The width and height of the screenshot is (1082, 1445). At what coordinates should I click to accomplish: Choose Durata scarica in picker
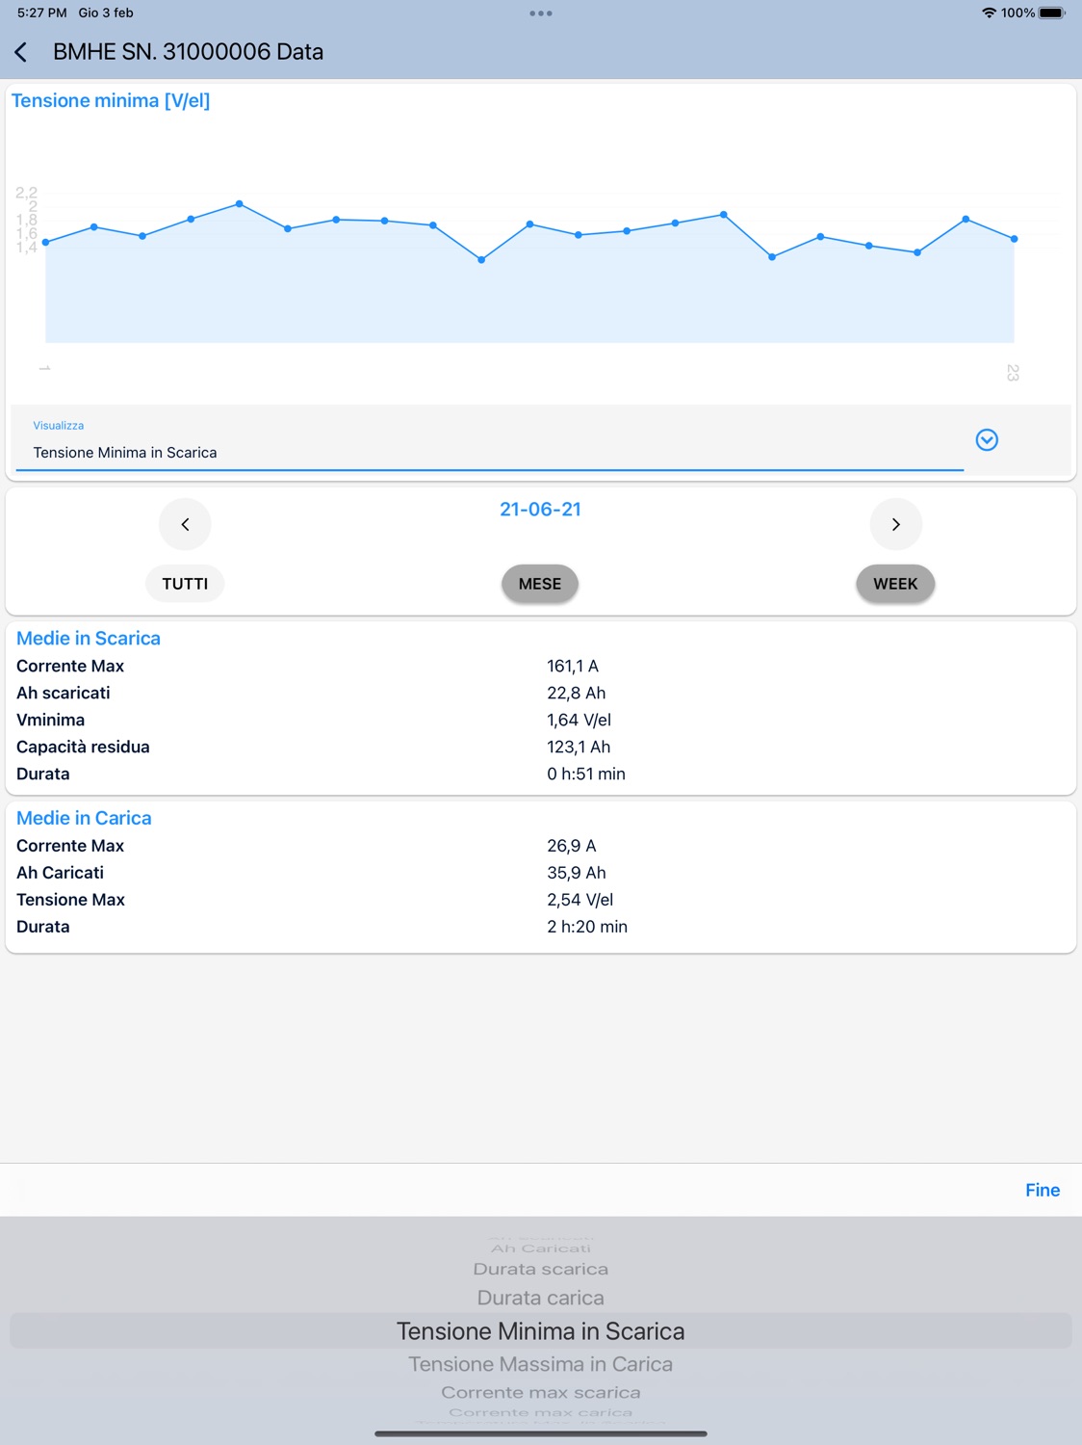pyautogui.click(x=541, y=1270)
